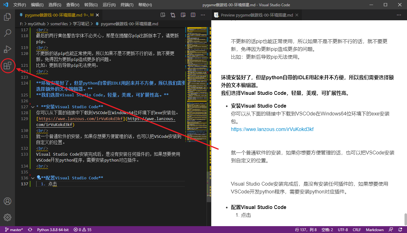Open the Search view in activity bar
Screen dimensions: 407x233
pyautogui.click(x=7, y=33)
